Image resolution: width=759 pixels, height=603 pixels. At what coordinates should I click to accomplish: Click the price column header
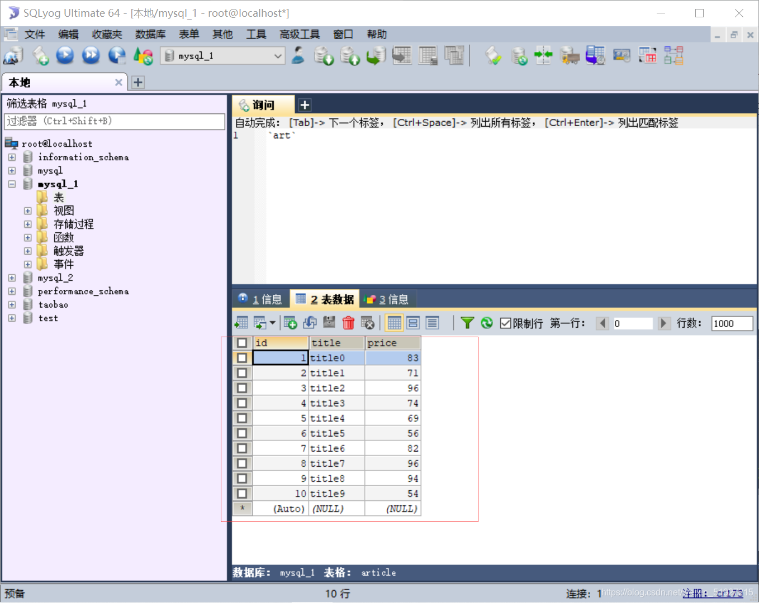point(393,343)
